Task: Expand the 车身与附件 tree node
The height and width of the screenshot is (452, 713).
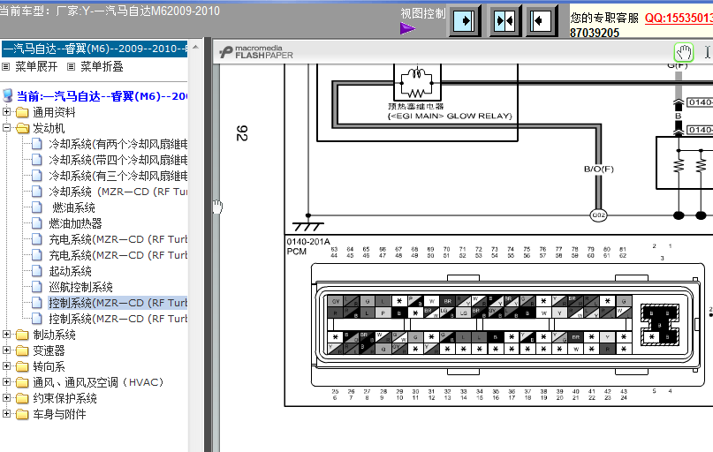Action: [6, 414]
